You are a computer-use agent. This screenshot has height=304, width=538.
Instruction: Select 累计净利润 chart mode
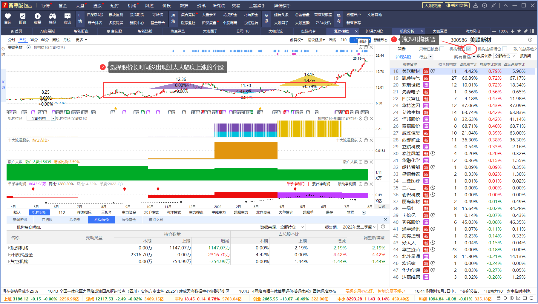[321, 184]
